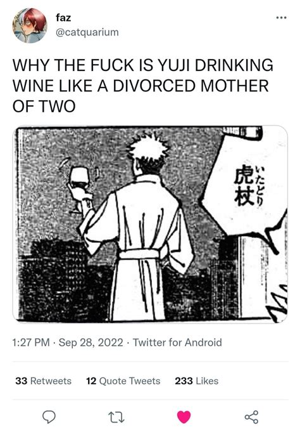View the 233 Likes list
300x432 pixels.
pyautogui.click(x=197, y=381)
